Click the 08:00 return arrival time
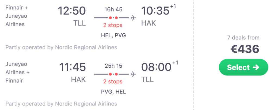Screen dimensions: 278x110 [x=156, y=67]
